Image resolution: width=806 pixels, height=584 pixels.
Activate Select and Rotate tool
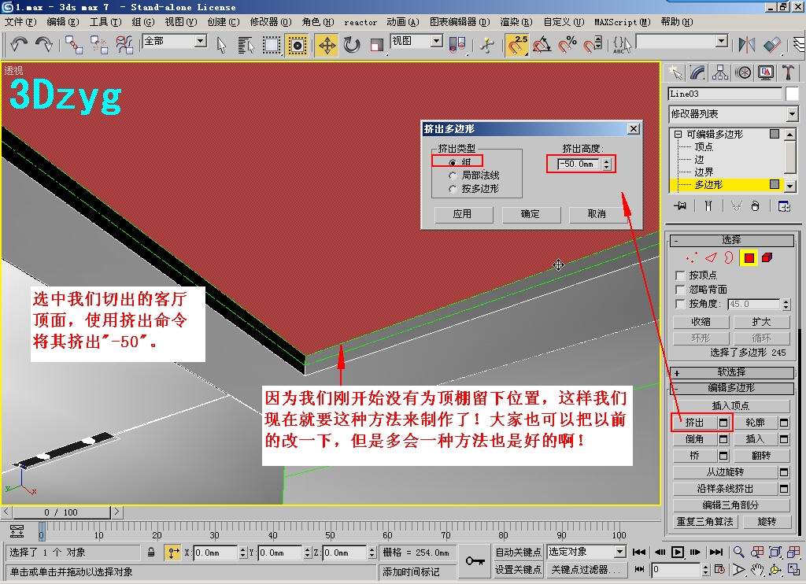[x=352, y=45]
